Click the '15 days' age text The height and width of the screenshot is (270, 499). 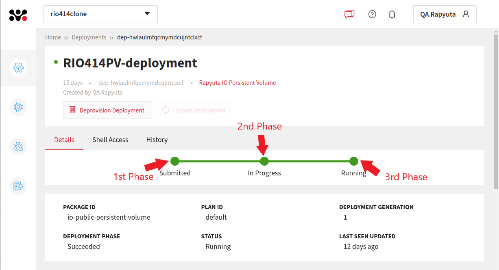(x=73, y=82)
